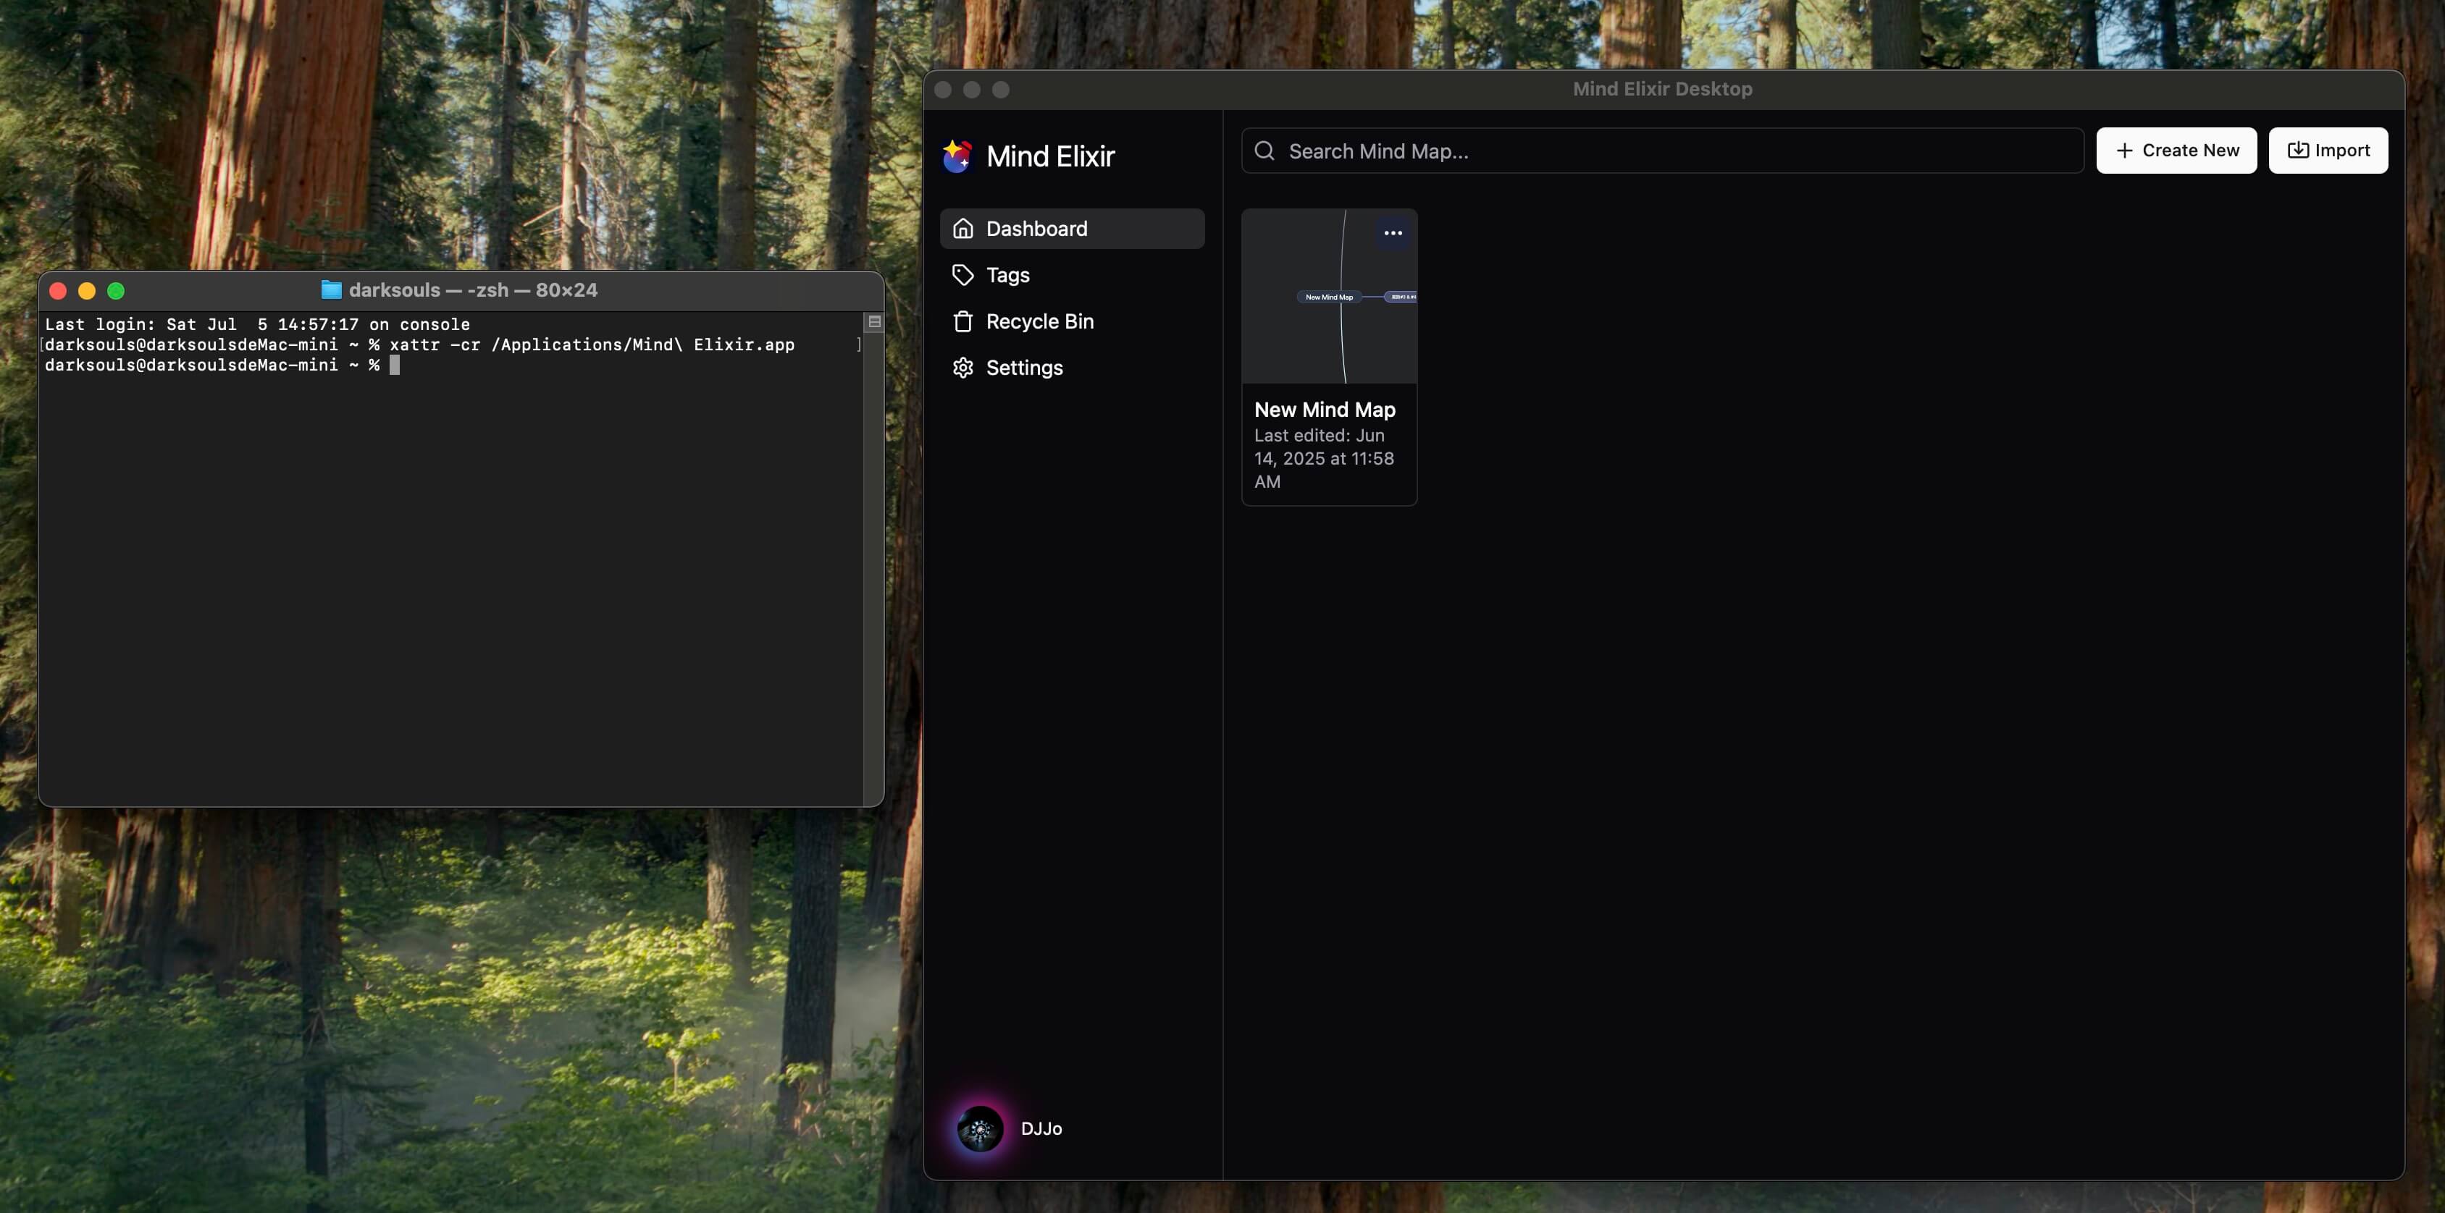Open the Recycle Bin
The width and height of the screenshot is (2445, 1213).
point(1072,321)
